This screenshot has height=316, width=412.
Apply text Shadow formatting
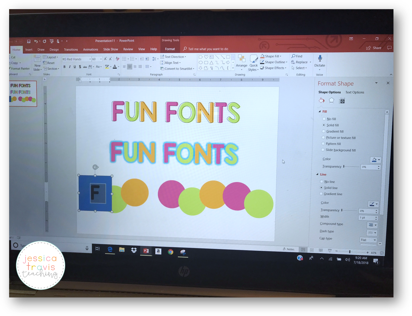tap(80, 67)
